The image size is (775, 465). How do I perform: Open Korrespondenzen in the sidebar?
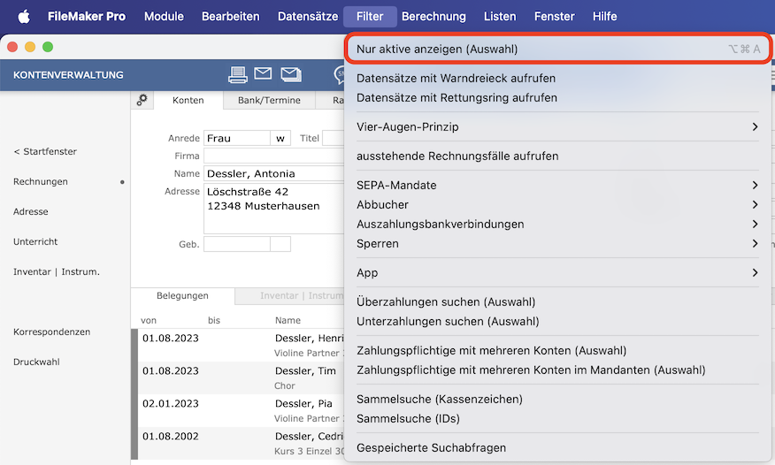click(52, 332)
